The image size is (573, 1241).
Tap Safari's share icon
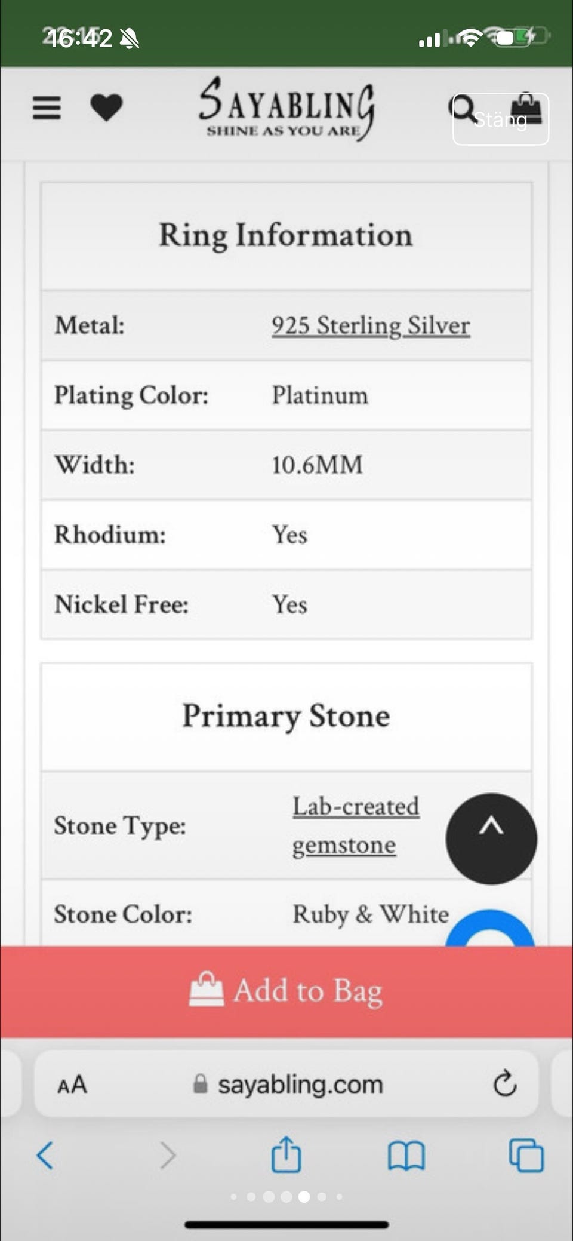tap(286, 1154)
